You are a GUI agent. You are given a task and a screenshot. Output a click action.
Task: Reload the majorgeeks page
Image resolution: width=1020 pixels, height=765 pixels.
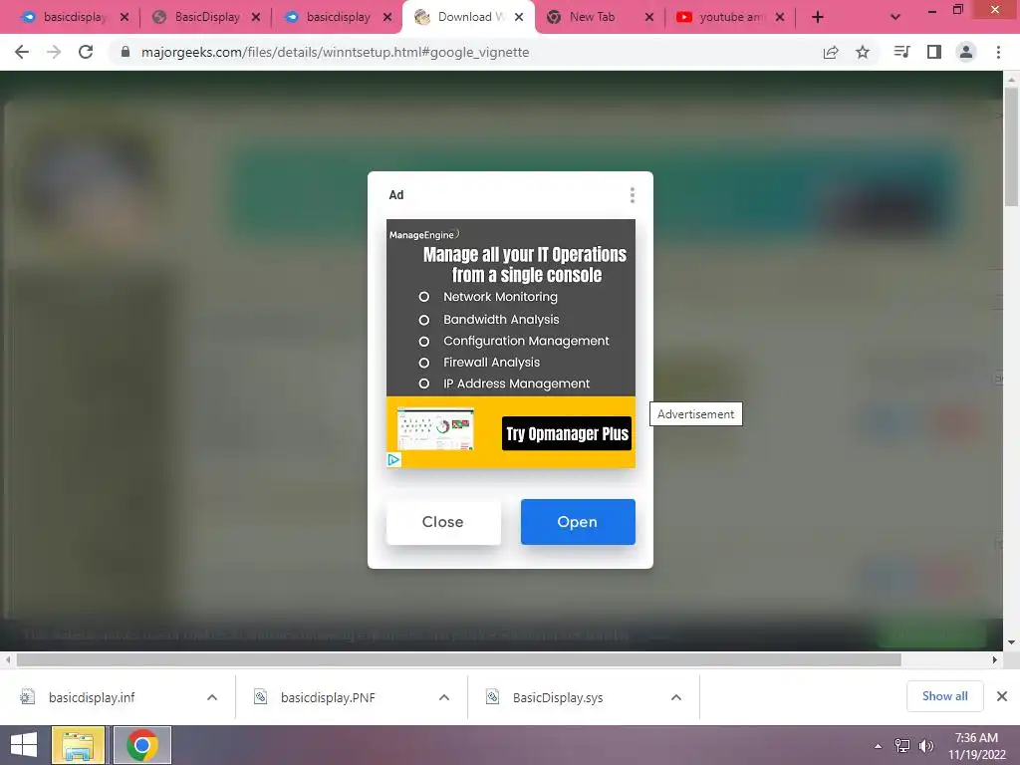(x=86, y=52)
